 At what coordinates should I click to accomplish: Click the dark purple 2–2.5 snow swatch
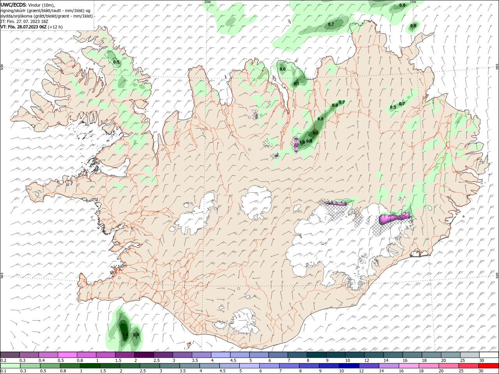tap(144, 355)
